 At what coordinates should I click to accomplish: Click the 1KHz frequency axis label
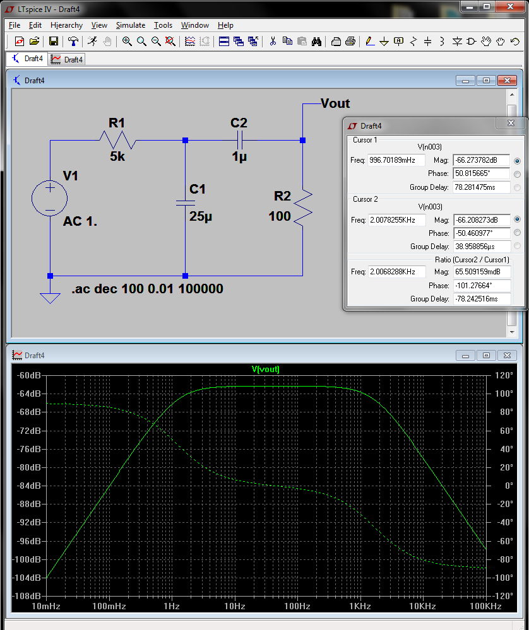pos(360,606)
